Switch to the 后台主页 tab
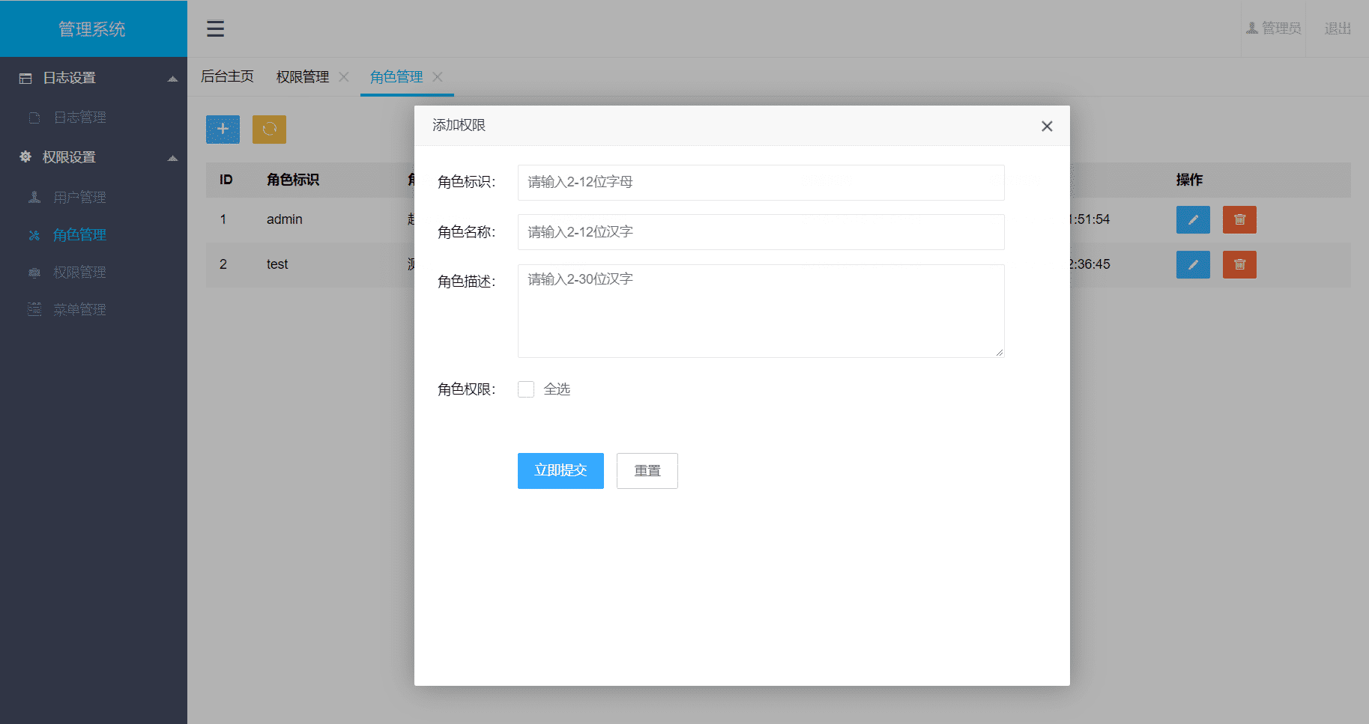 point(227,77)
